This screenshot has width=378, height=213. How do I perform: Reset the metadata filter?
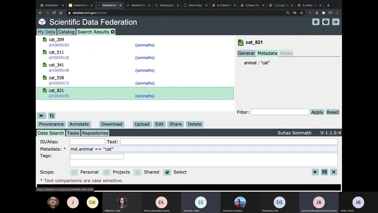333,112
